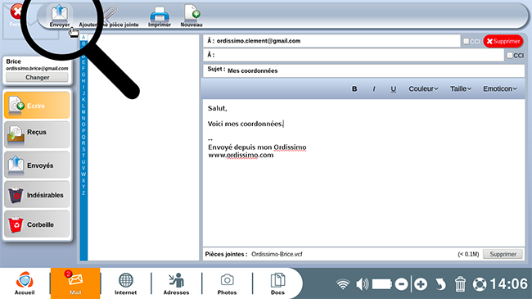Click the Photos camera icon in taskbar
The image size is (532, 299).
[x=227, y=283]
